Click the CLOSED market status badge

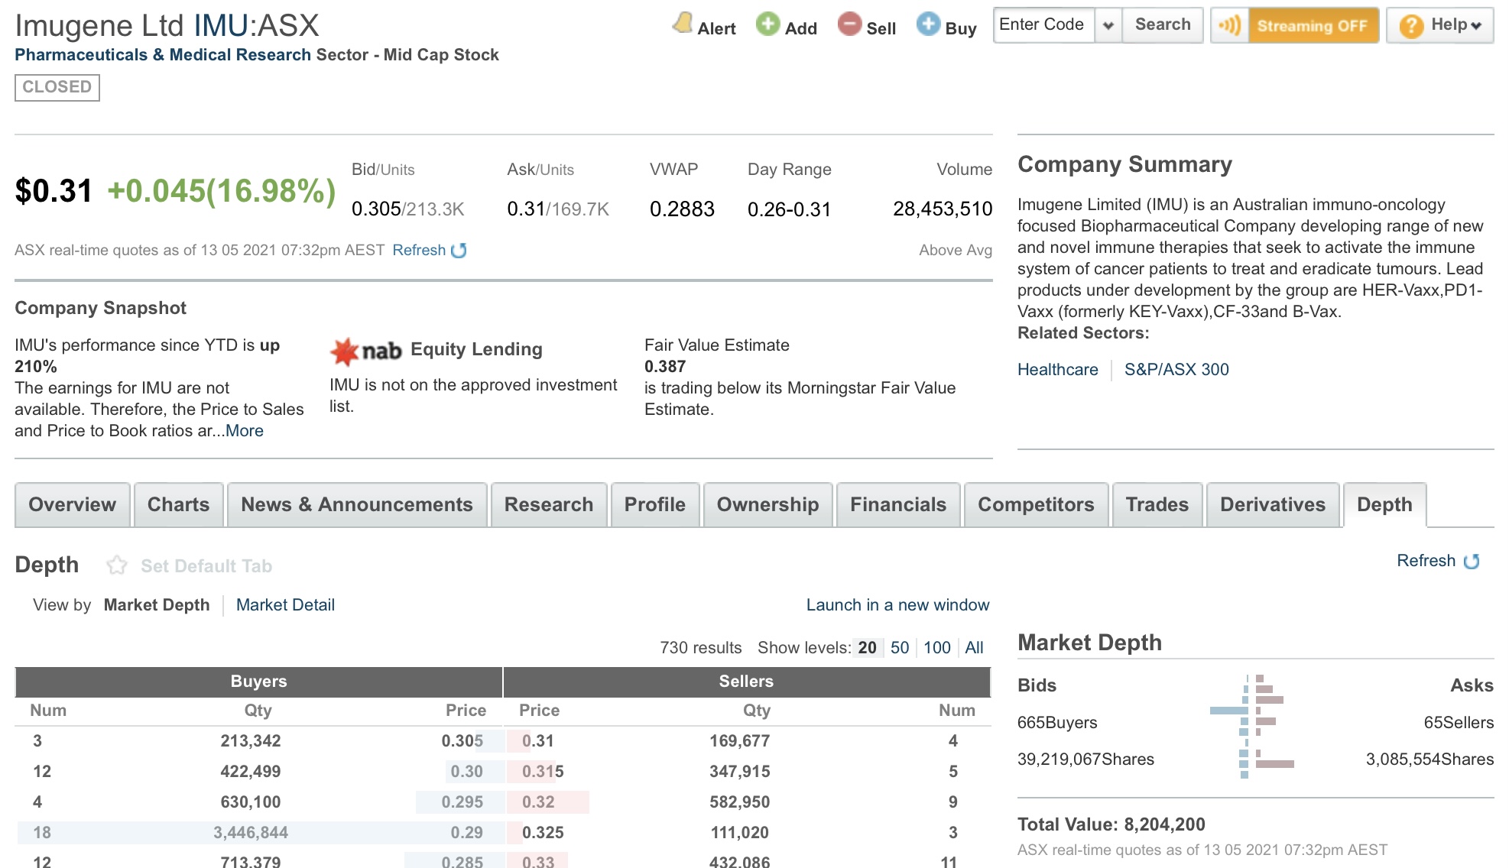click(57, 87)
